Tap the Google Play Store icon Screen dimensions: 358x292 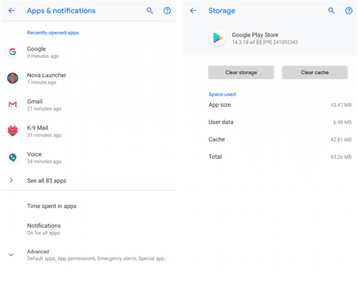click(217, 38)
